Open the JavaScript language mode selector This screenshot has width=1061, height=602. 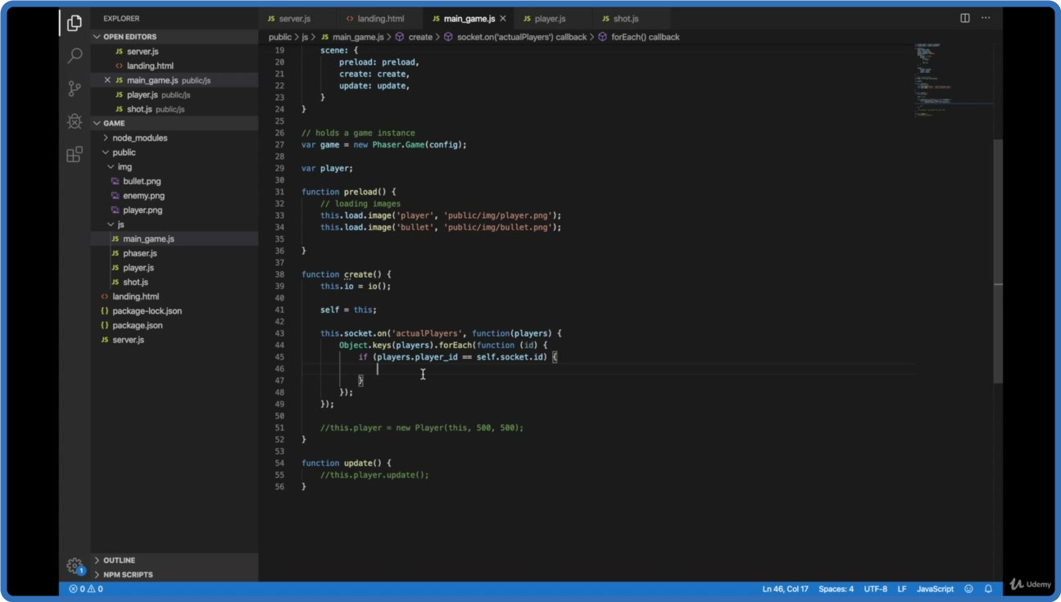[x=934, y=589]
